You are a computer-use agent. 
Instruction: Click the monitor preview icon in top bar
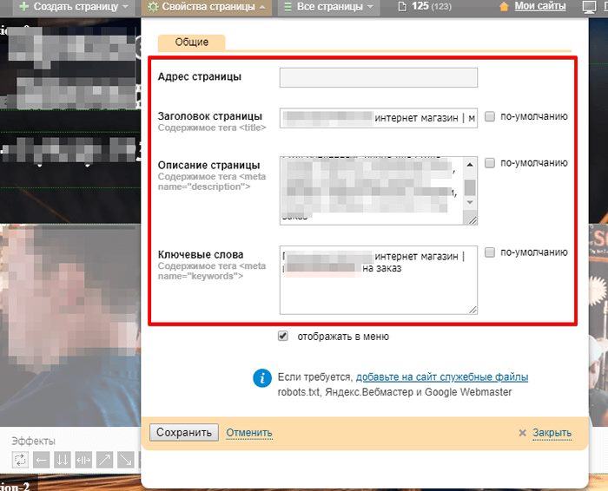pos(590,7)
